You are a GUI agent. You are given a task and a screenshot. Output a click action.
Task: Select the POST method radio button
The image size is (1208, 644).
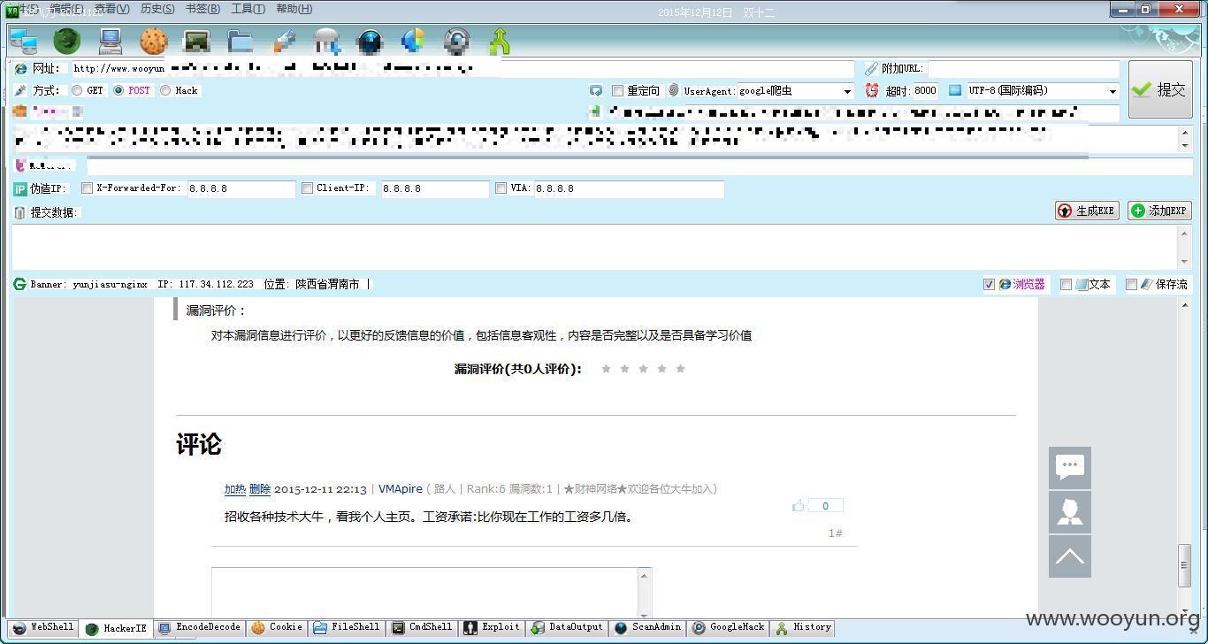coord(119,90)
